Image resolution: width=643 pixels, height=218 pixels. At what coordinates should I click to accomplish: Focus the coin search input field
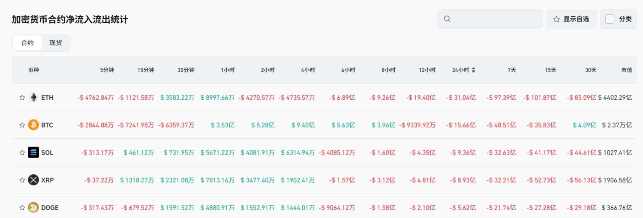pyautogui.click(x=495, y=19)
